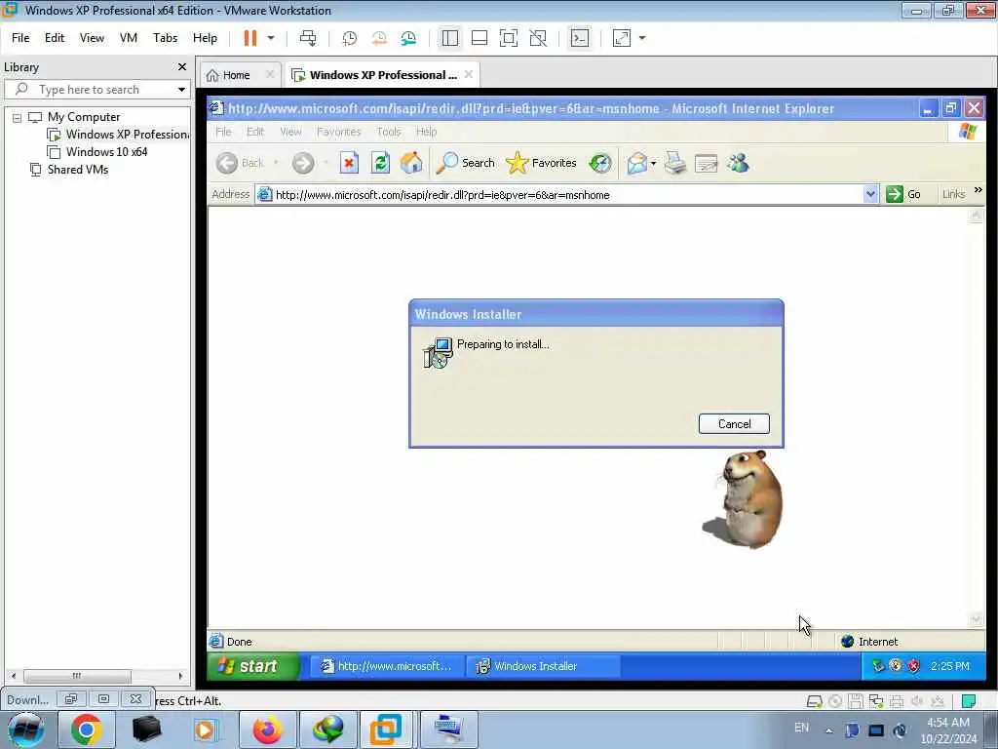Open the VM menu
Viewport: 998px width, 749px height.
(x=129, y=38)
